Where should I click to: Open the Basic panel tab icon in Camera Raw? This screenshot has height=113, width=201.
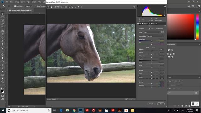[x=138, y=24]
